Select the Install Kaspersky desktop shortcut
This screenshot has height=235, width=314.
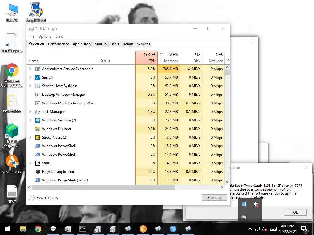coord(12,136)
